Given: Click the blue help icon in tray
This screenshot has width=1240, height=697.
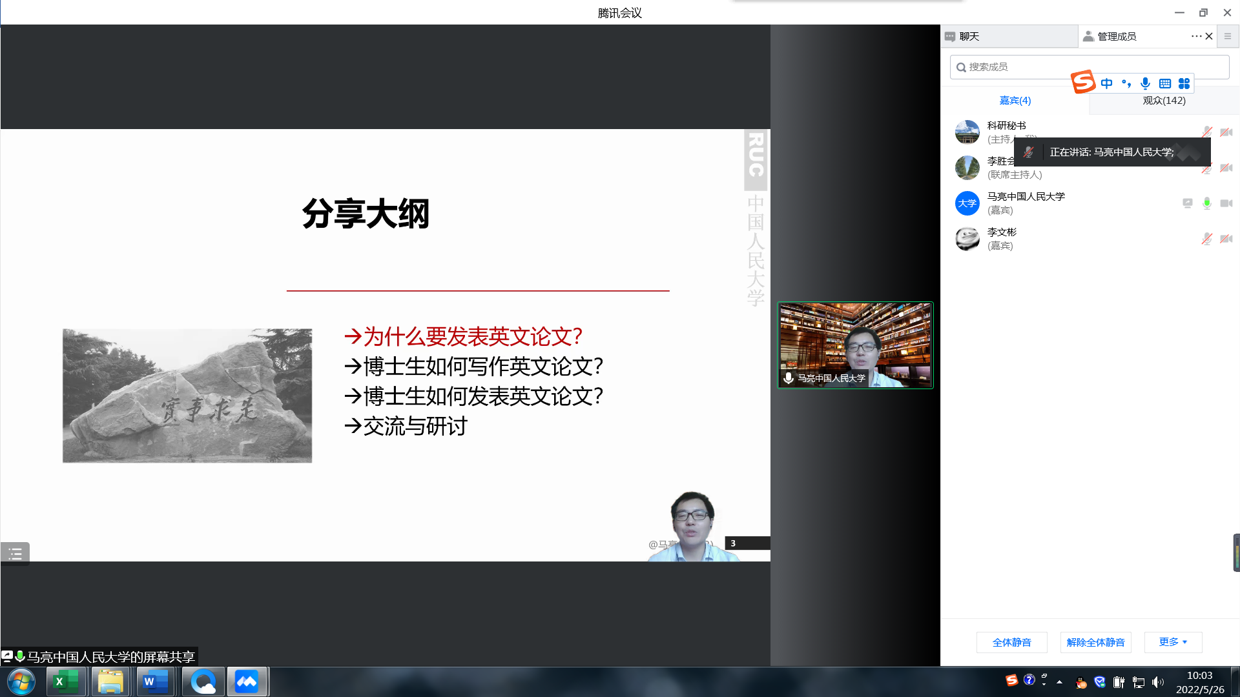Looking at the screenshot, I should [1029, 680].
